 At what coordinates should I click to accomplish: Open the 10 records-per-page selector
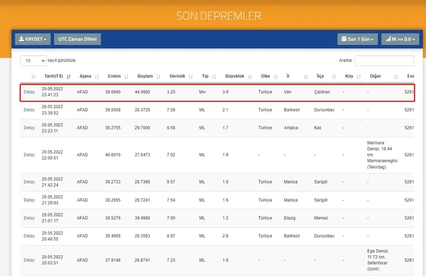coord(33,61)
